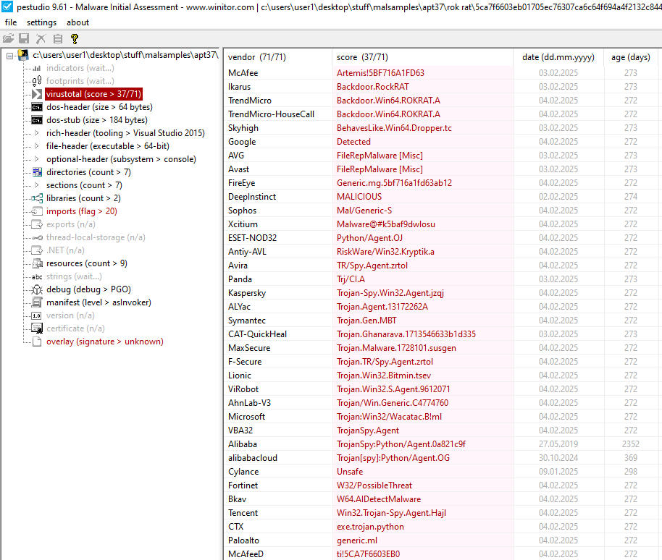Select the Paloalto vendor row
This screenshot has width=662, height=560.
pyautogui.click(x=443, y=540)
